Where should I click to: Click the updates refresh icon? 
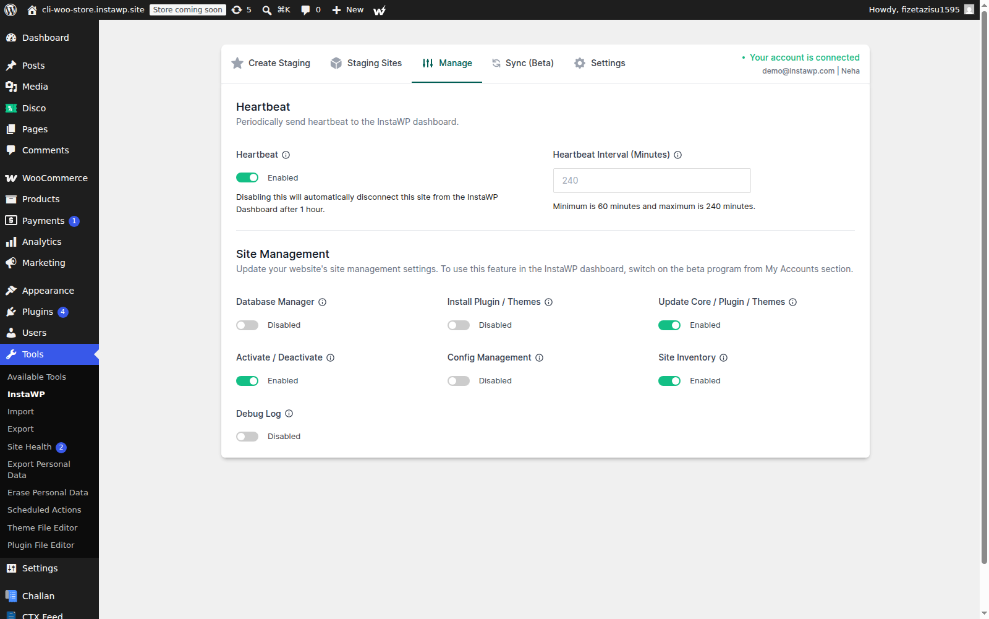click(237, 10)
